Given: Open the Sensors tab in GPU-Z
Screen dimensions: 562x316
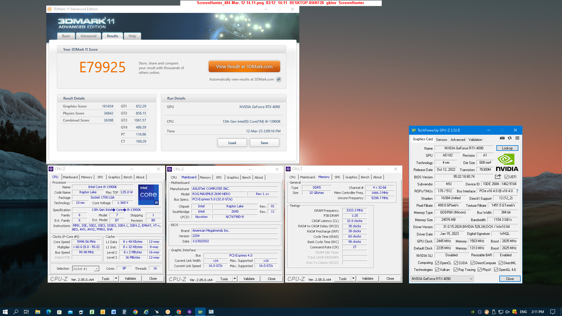Looking at the screenshot, I should pyautogui.click(x=442, y=139).
